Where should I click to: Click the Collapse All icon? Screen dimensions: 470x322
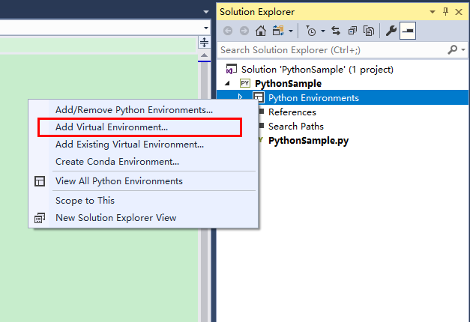[x=352, y=31]
